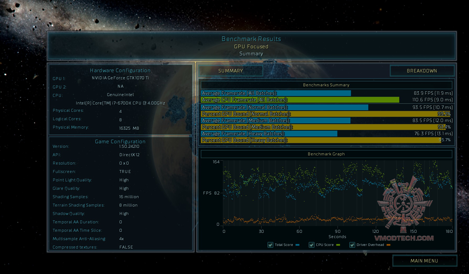
Task: Select the "Intel(R) Core(TM) i7-6700K" CPU line
Action: coord(121,103)
